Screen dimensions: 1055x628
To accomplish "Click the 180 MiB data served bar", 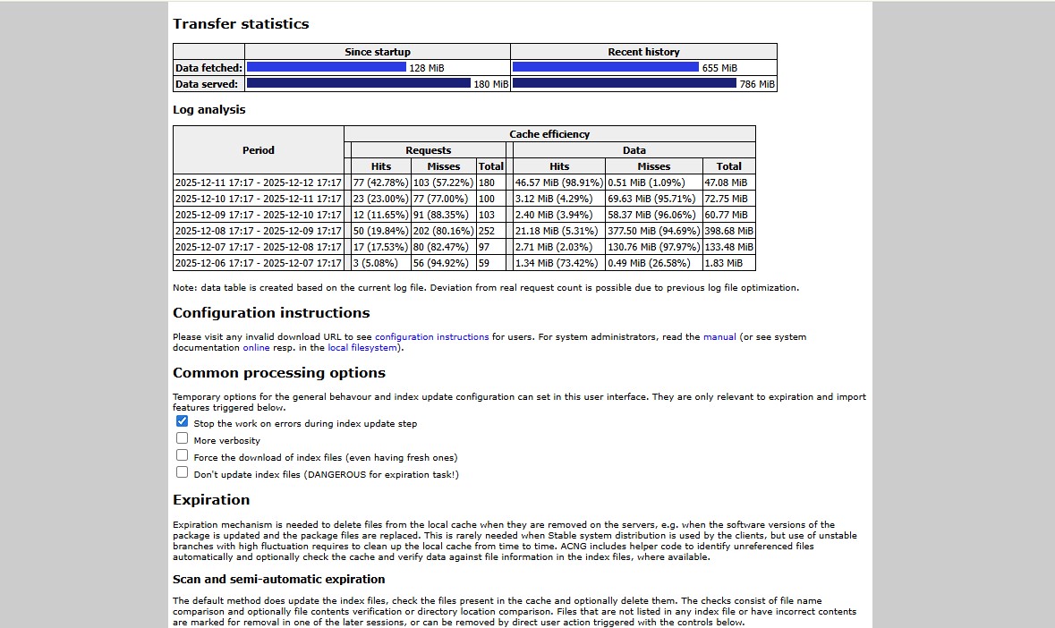I will click(x=358, y=83).
